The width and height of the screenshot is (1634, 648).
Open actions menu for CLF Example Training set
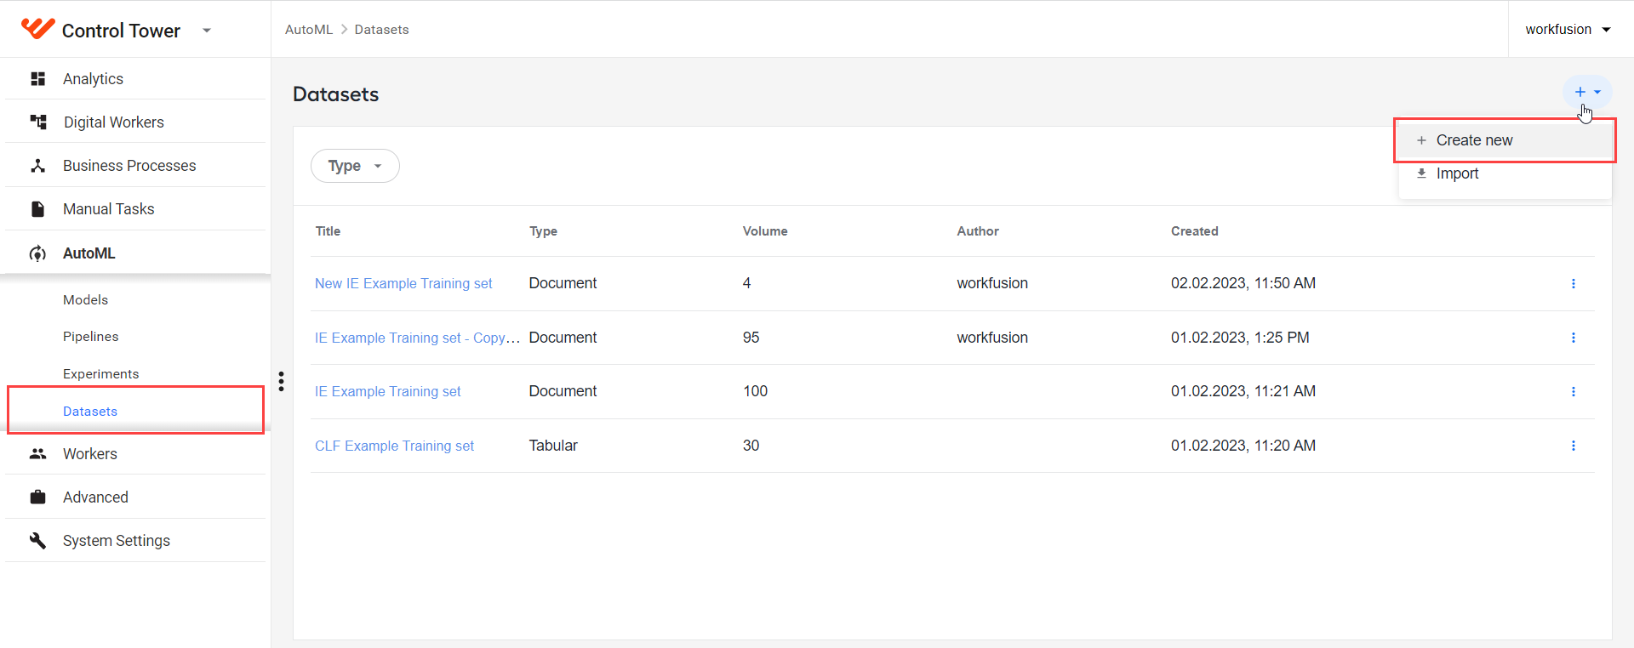(1574, 446)
